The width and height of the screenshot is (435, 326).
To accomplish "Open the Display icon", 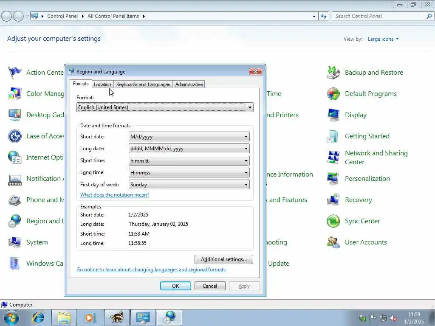I will (333, 115).
